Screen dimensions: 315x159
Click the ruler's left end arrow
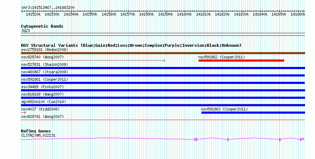coord(22,11)
